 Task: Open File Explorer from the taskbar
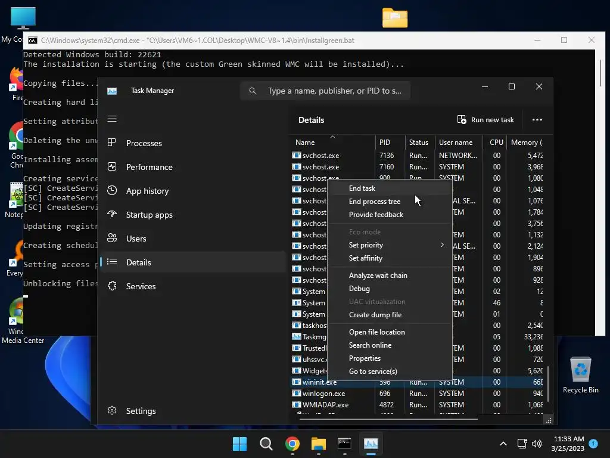[318, 444]
